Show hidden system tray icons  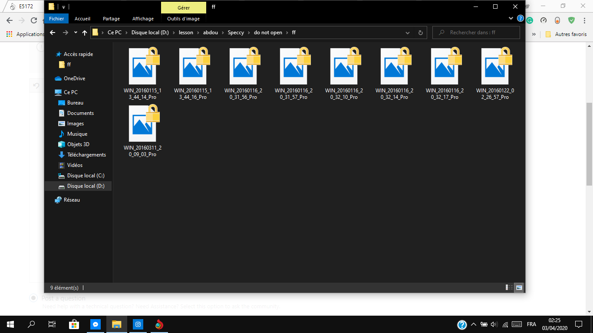(474, 324)
